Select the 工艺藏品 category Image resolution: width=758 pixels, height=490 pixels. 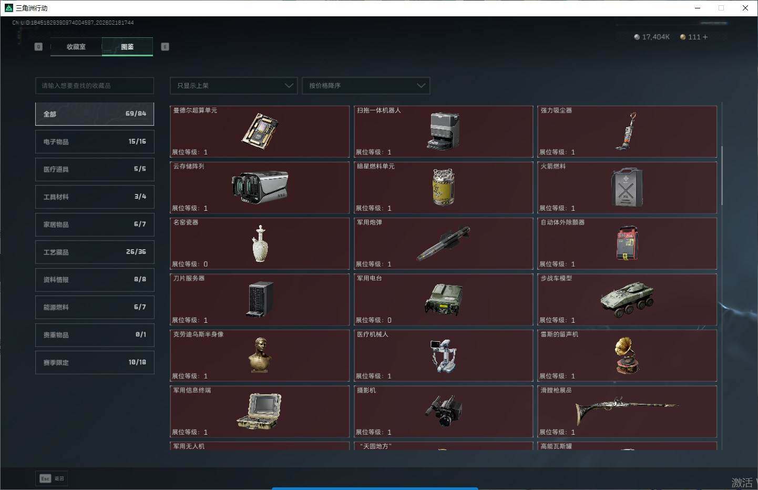tap(95, 252)
